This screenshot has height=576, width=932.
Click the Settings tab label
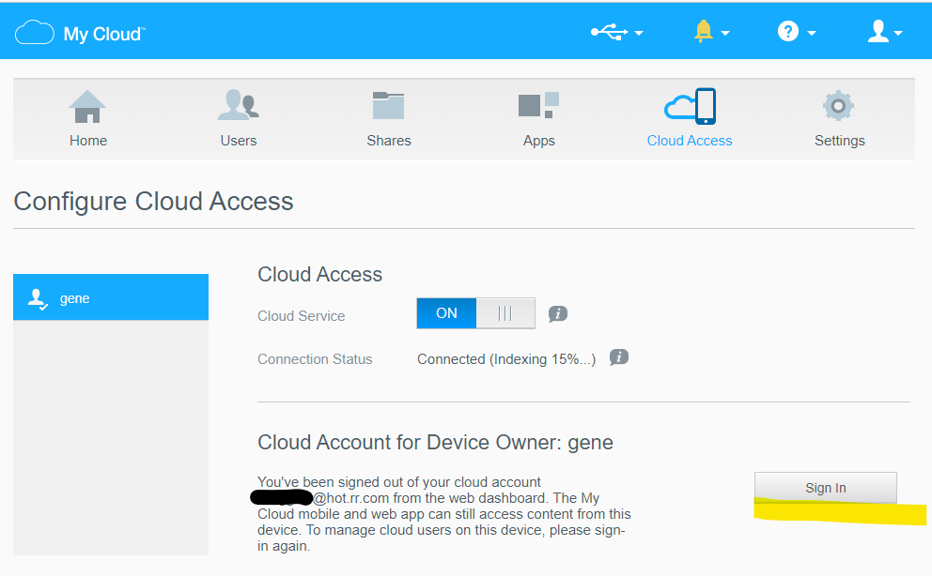(839, 141)
